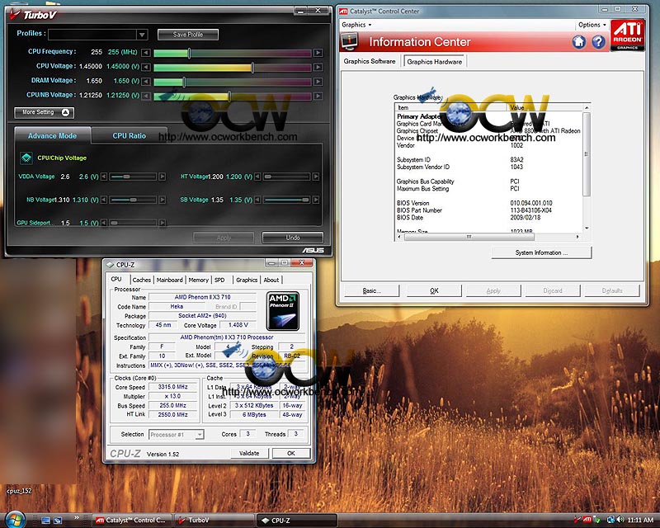This screenshot has height=528, width=660.
Task: Click the CPU/Chip Voltage chip icon in TurboV
Action: [26, 158]
